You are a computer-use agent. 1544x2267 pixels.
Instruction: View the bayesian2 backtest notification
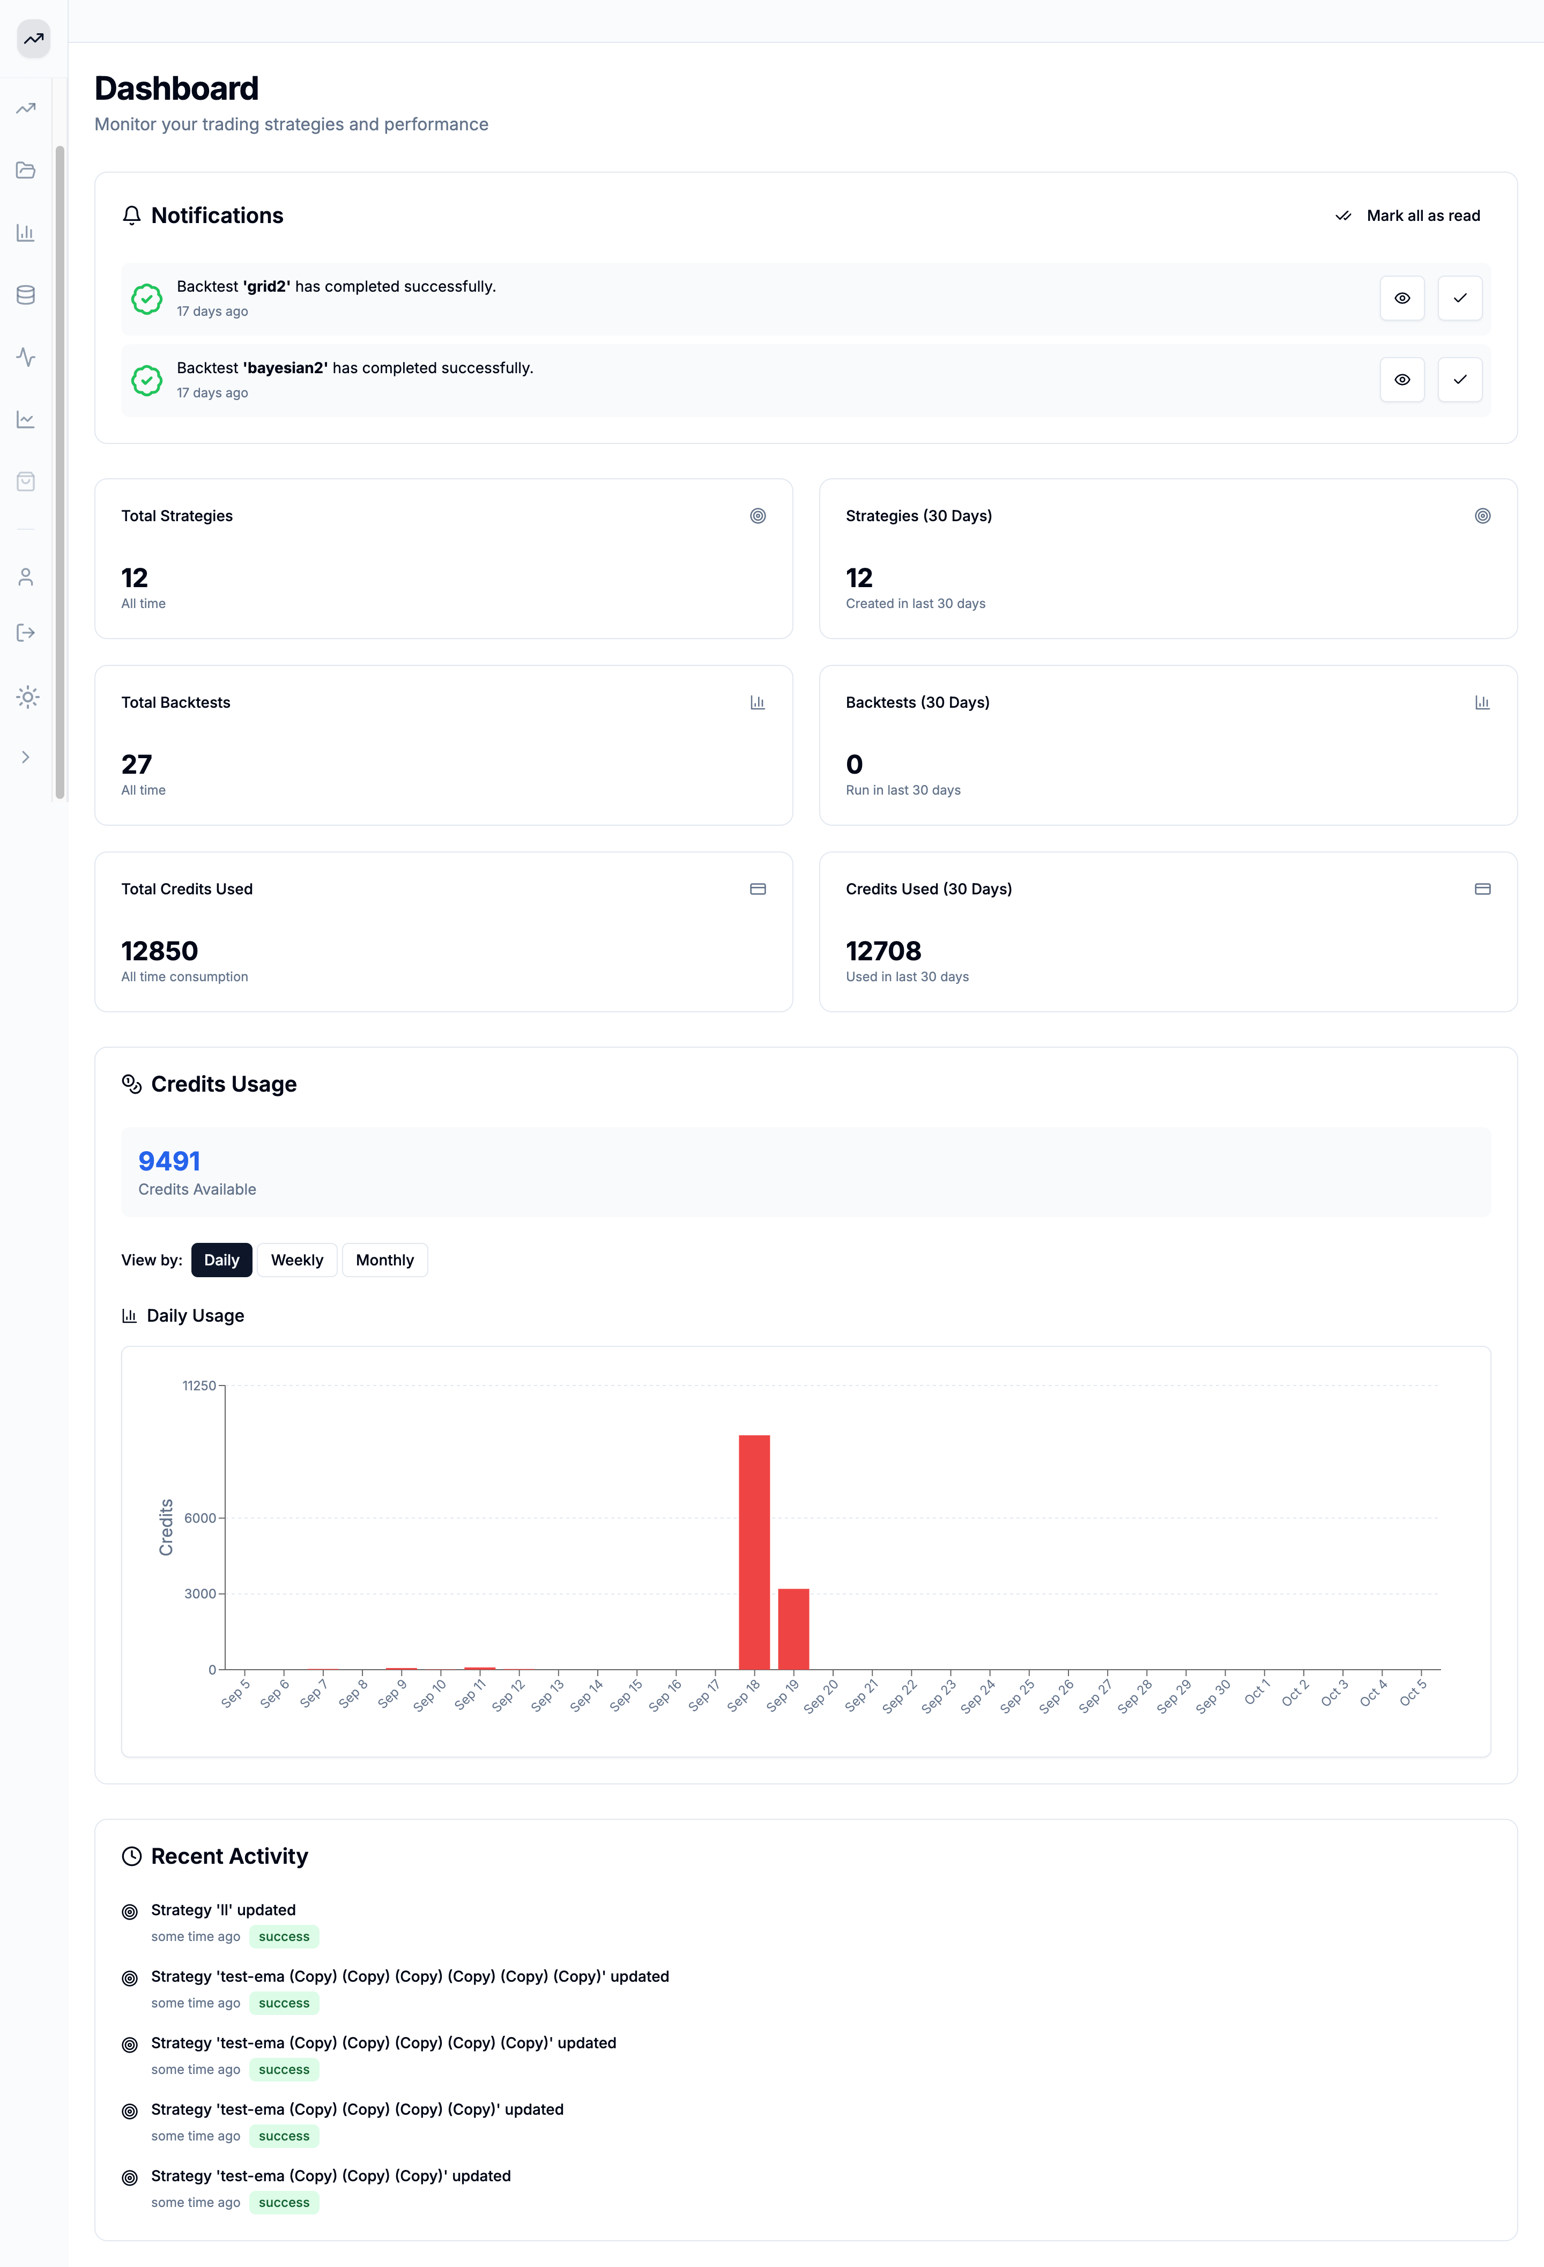[x=1401, y=380]
